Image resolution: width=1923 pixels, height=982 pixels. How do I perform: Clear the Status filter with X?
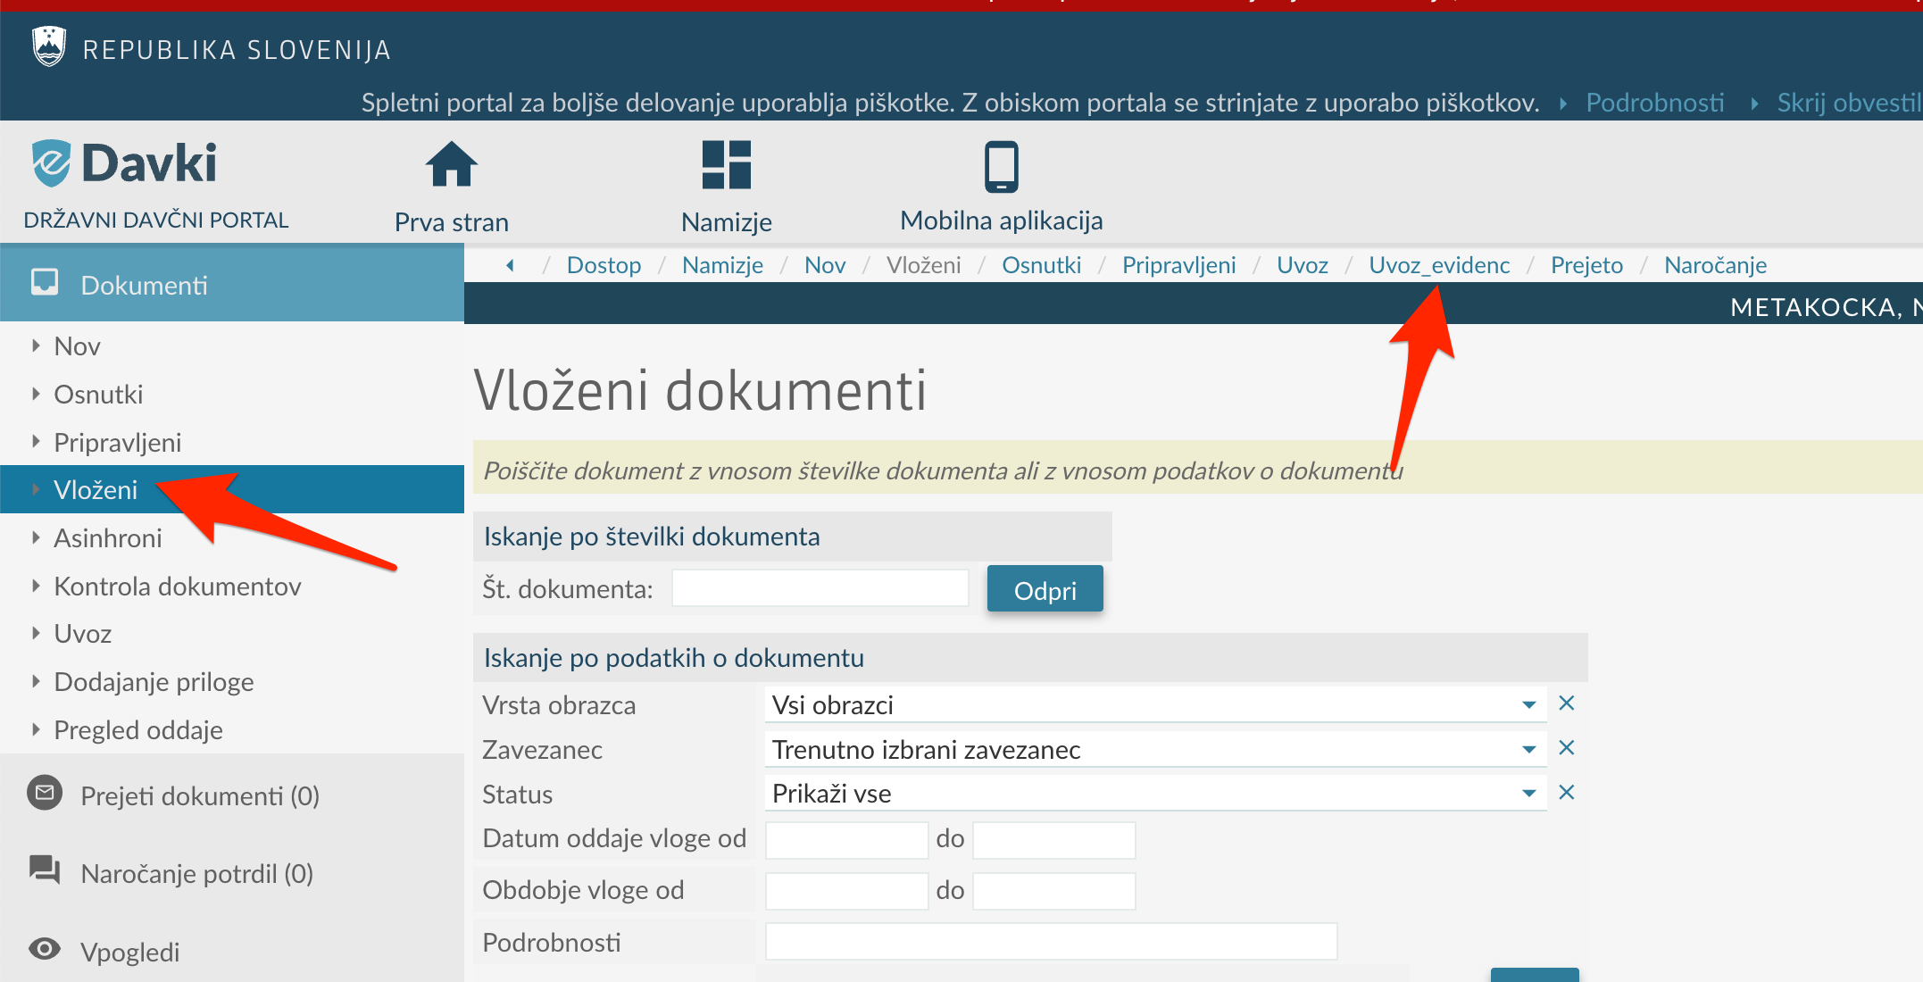coord(1566,793)
